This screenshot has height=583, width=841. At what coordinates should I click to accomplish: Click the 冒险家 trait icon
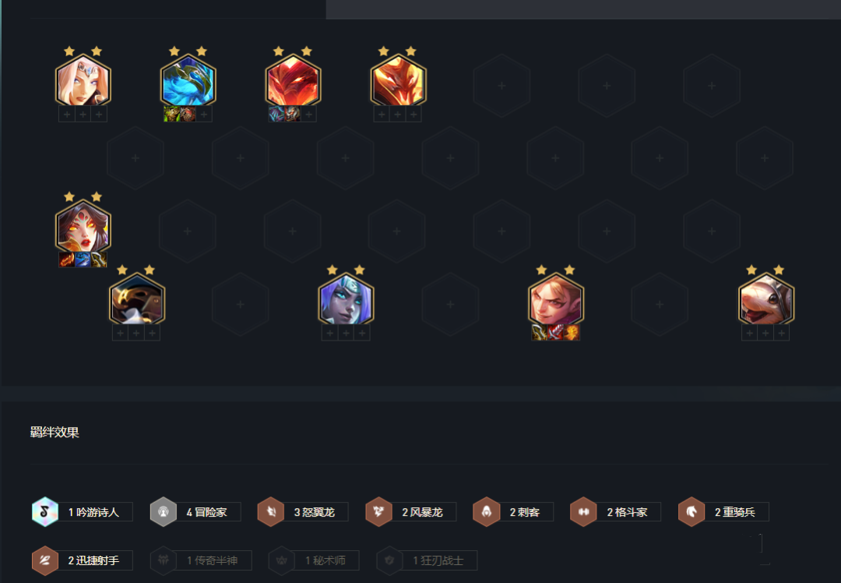(x=164, y=511)
